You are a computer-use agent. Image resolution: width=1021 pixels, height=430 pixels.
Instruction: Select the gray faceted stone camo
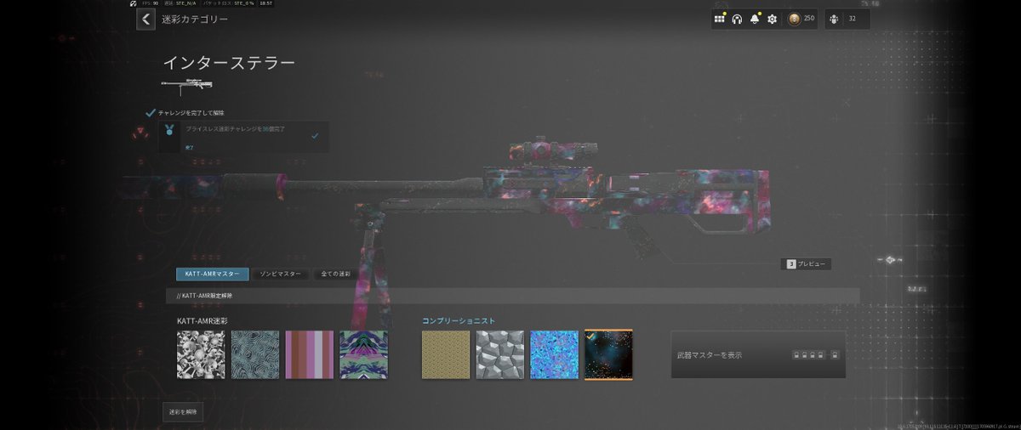[500, 354]
